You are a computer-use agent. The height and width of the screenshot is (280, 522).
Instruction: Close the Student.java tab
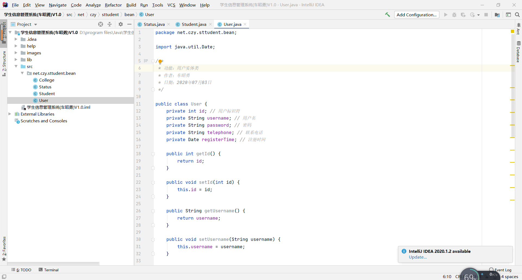(210, 24)
